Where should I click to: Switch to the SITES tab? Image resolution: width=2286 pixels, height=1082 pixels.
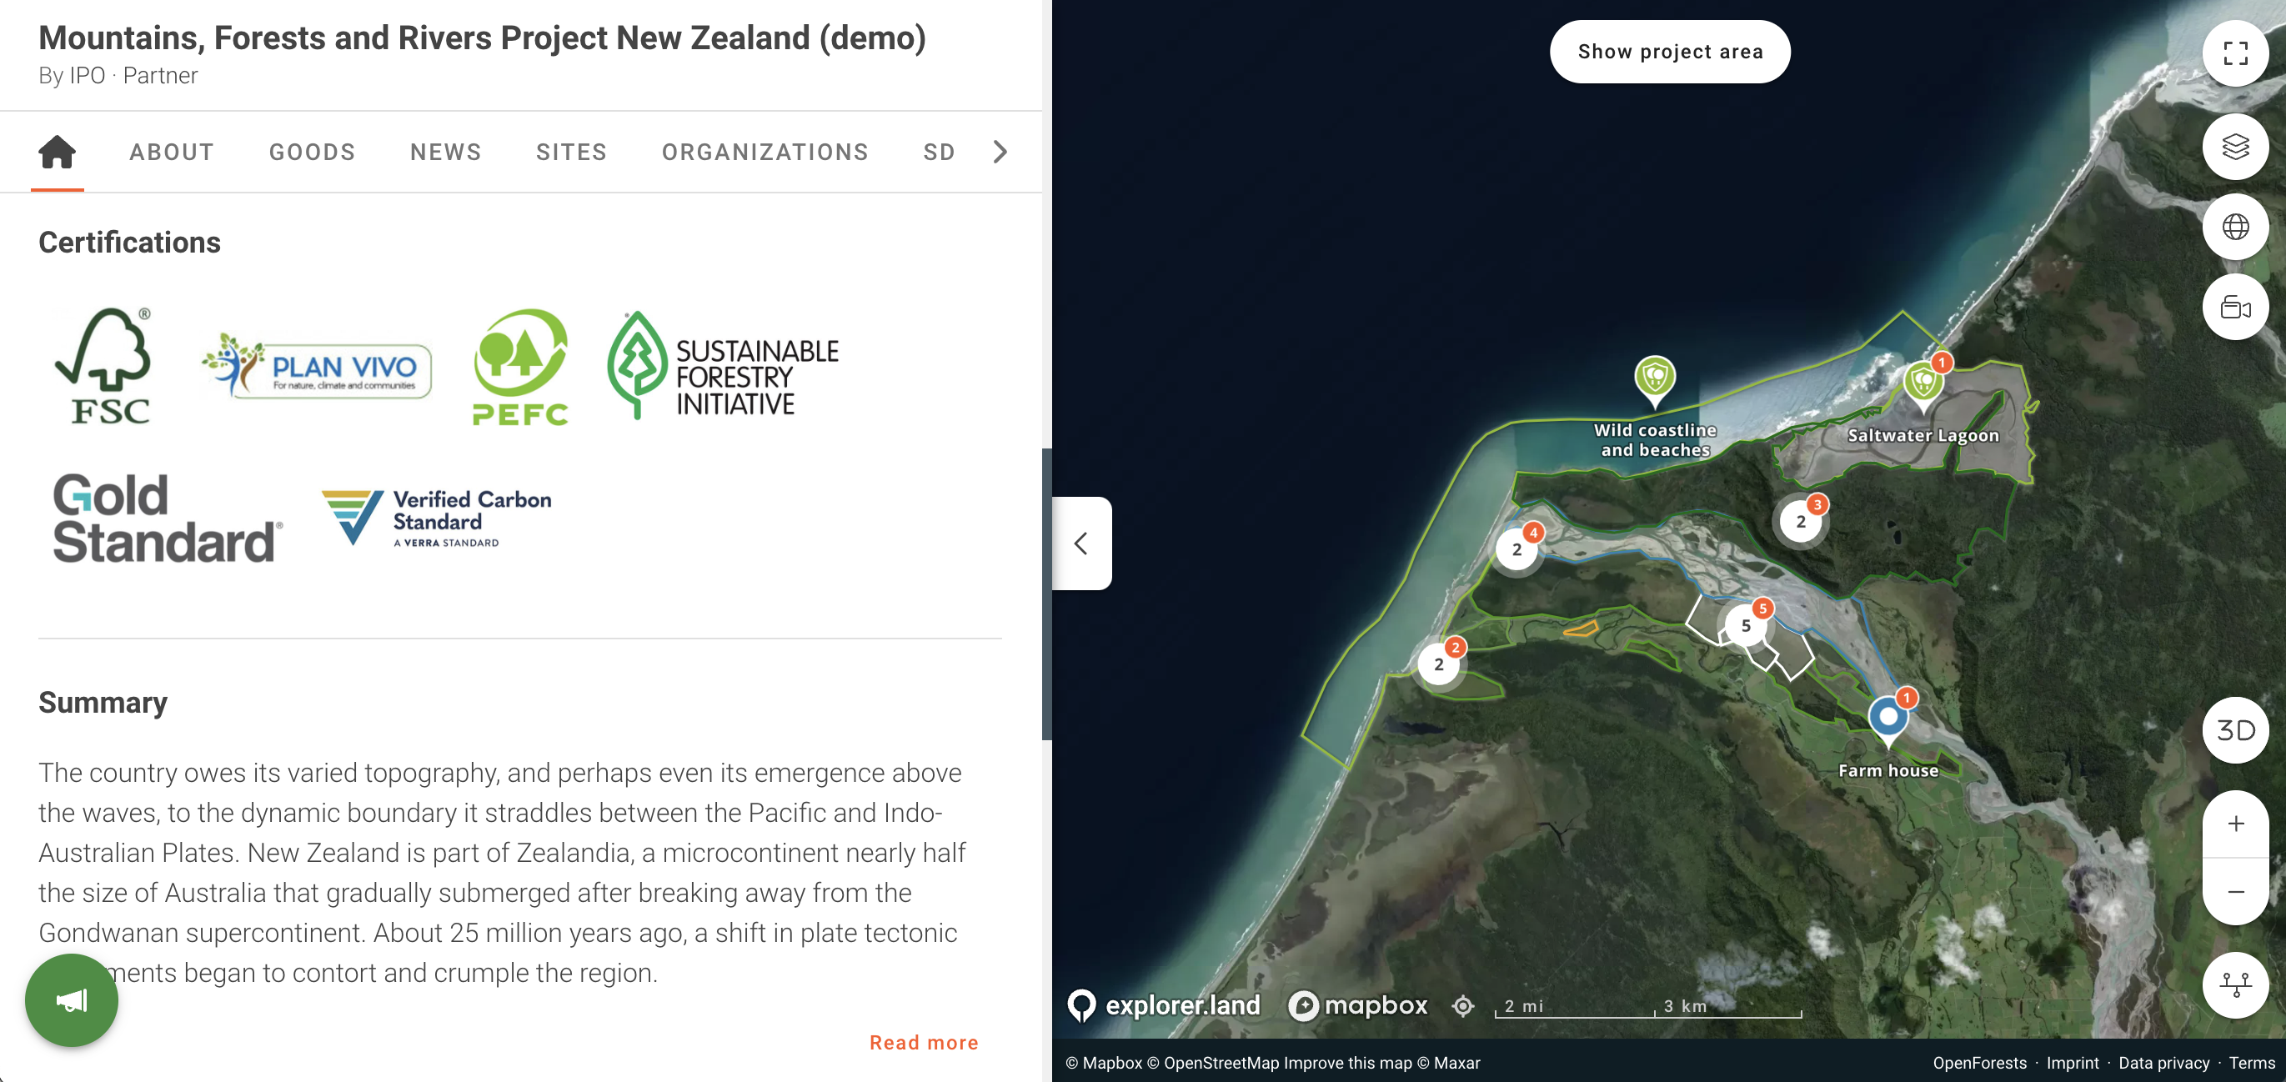pyautogui.click(x=570, y=152)
